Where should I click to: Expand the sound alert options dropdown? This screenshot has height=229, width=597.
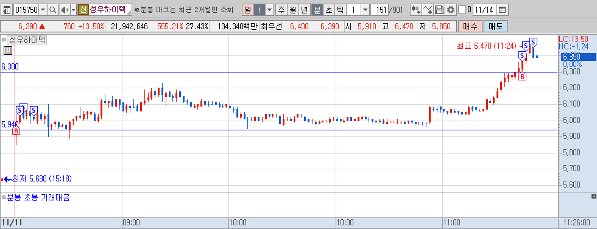74,10
